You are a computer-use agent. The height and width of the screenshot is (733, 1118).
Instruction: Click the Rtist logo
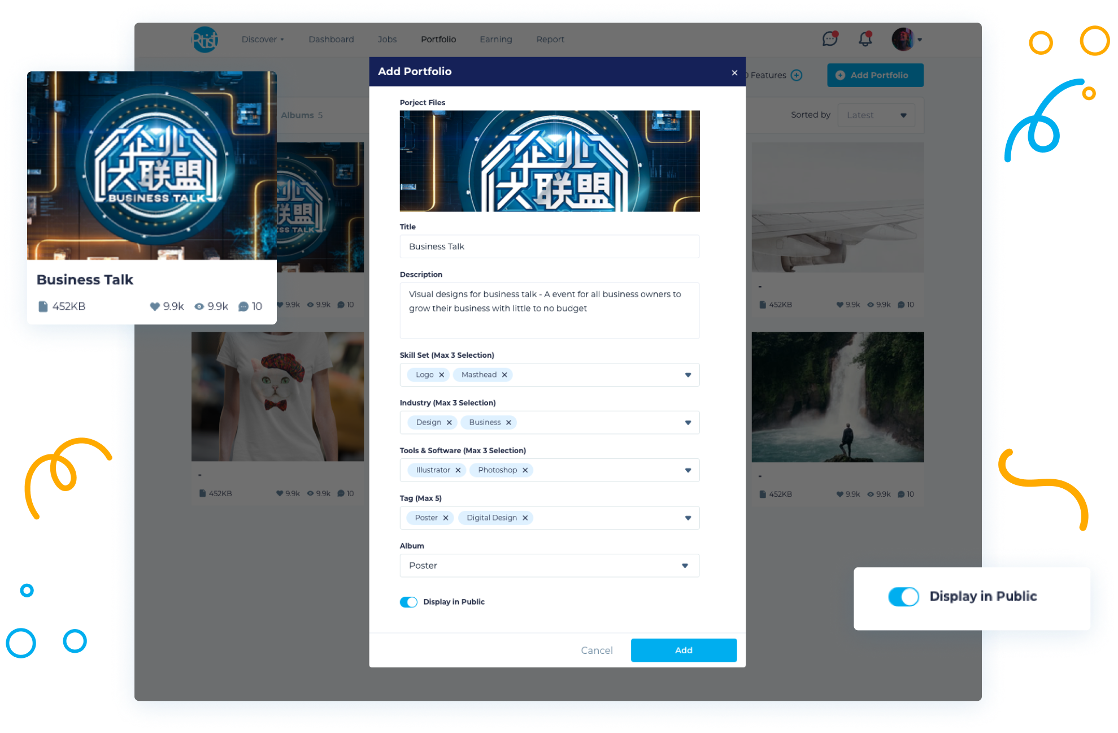coord(205,40)
